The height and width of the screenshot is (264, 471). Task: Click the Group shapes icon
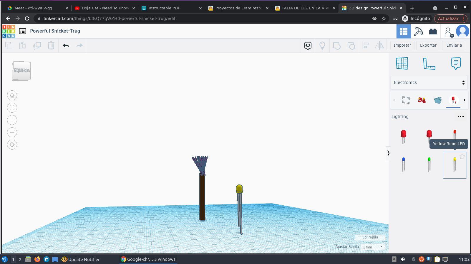[x=337, y=45]
